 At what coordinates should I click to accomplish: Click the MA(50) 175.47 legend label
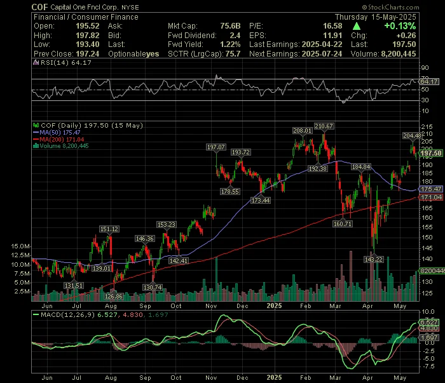[60, 132]
